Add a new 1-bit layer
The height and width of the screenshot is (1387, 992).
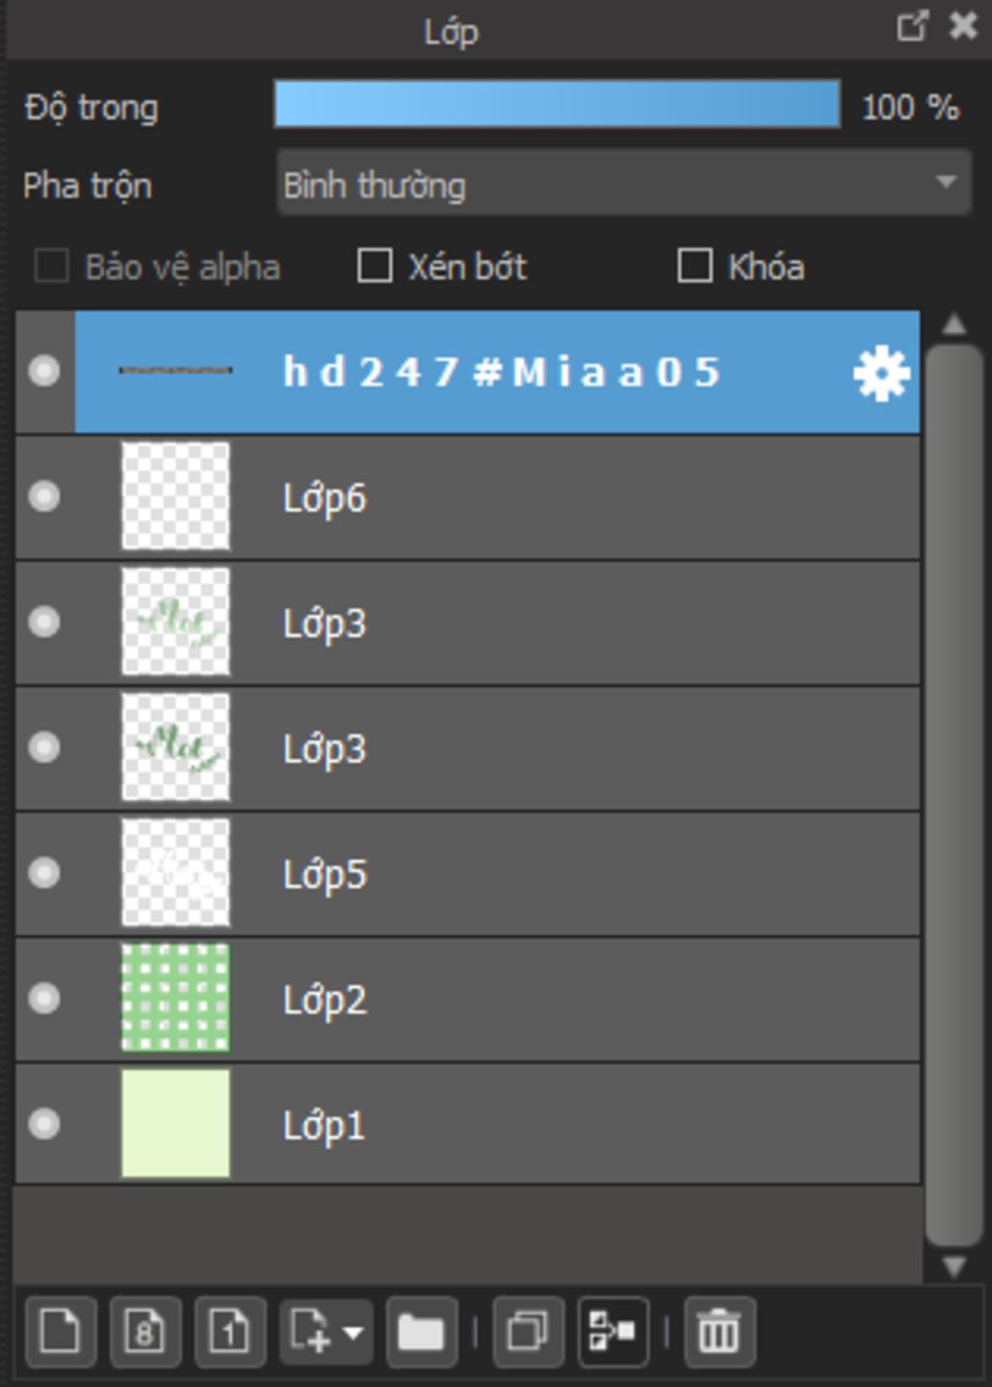click(x=231, y=1331)
